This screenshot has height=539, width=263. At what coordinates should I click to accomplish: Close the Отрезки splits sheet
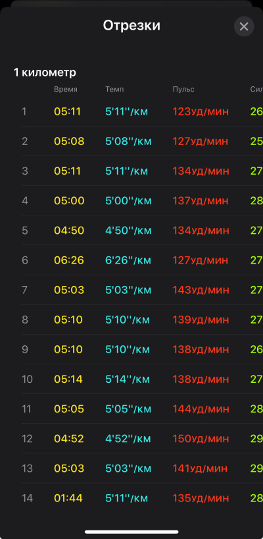click(244, 26)
